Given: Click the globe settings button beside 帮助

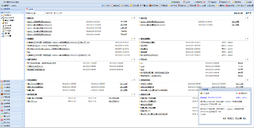Looking at the screenshot, I should point(238,13).
